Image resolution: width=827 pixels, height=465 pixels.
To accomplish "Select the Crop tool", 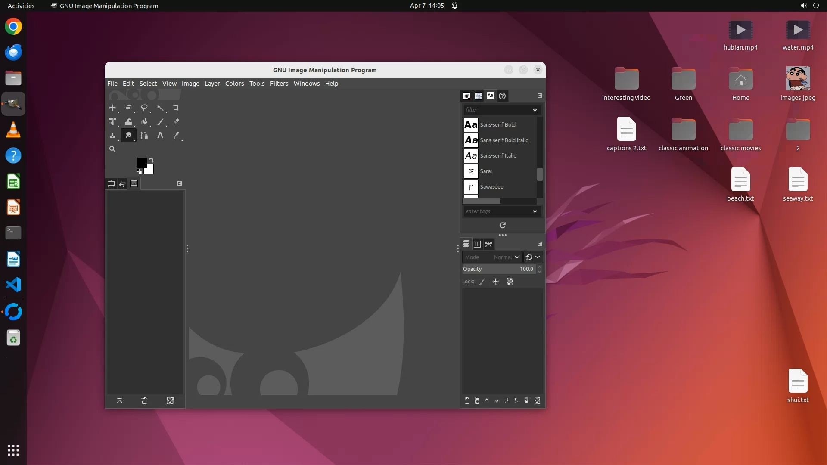I will (x=176, y=108).
